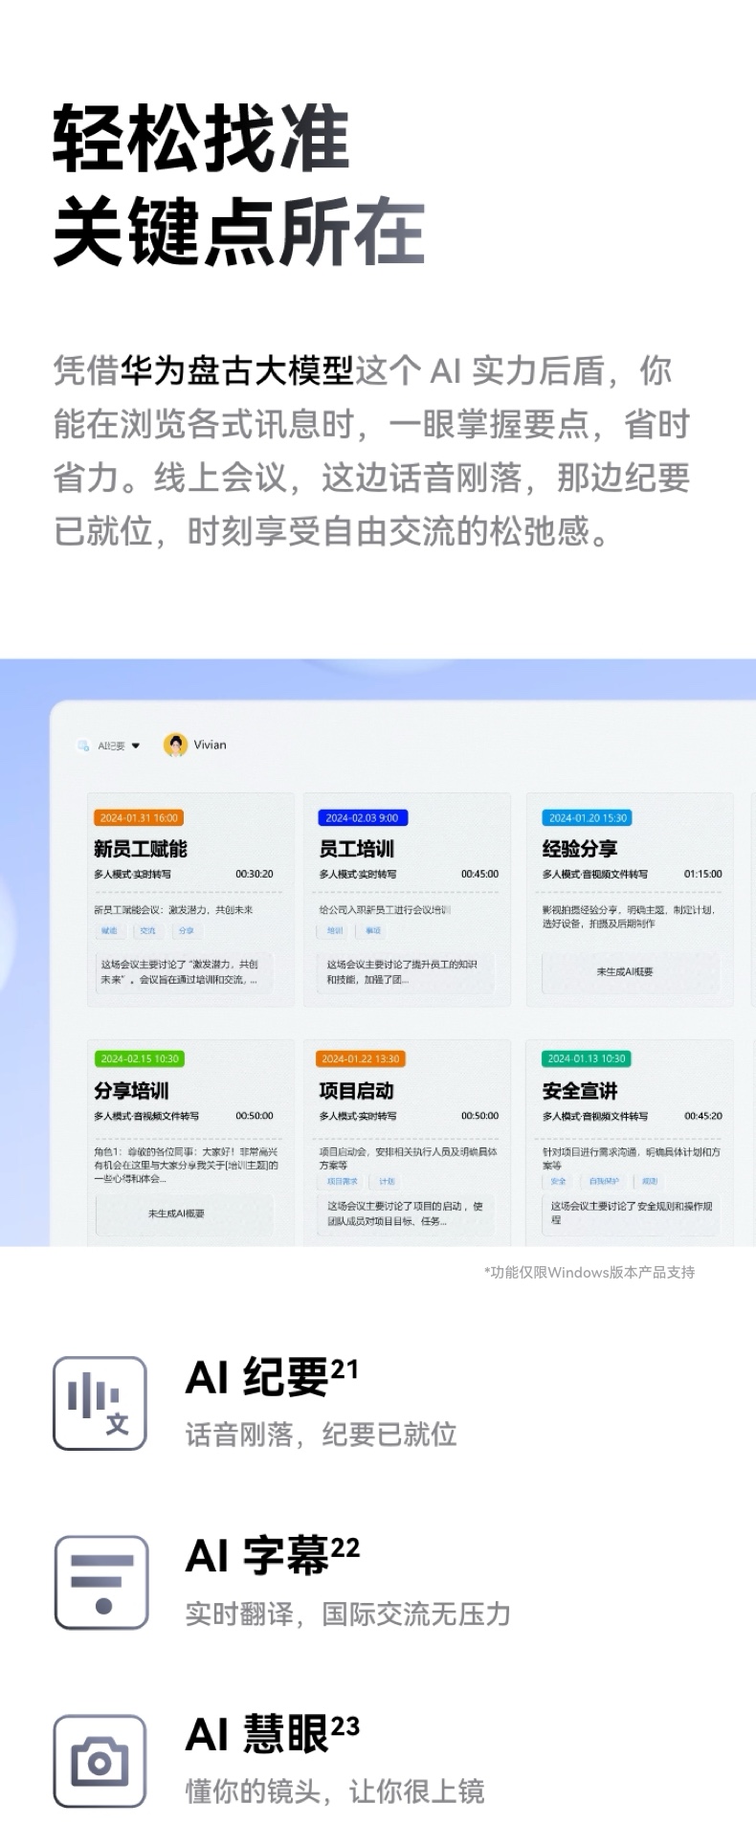Click the 2024-01-31 16:00 orange date badge
756x1847 pixels.
point(139,818)
